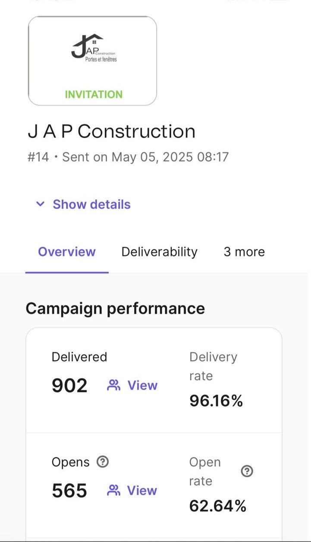Click the green INVITATION label in preview
This screenshot has width=311, height=542.
coord(94,94)
